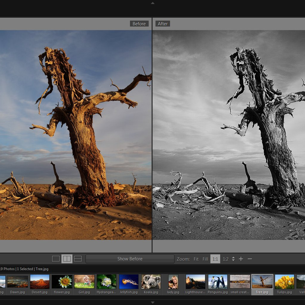The image size is (305, 305).
Task: Collapse the bottom filmstrip panel arrow
Action: [x=152, y=302]
